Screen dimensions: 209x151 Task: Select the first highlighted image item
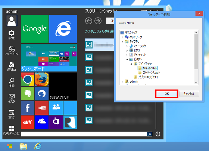tap(100, 44)
